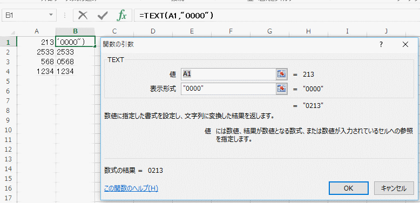Expand the Name Box dropdown arrow
Viewport: 420px width, 203px height.
click(51, 16)
